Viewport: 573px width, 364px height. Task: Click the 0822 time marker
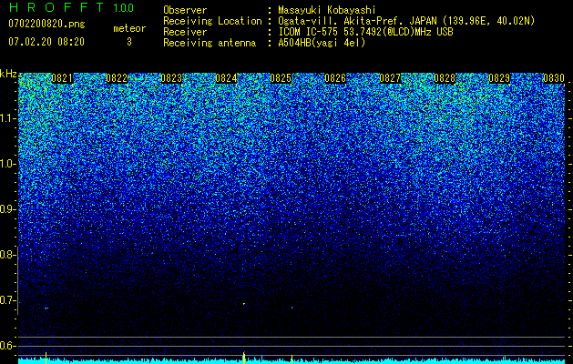click(x=117, y=78)
